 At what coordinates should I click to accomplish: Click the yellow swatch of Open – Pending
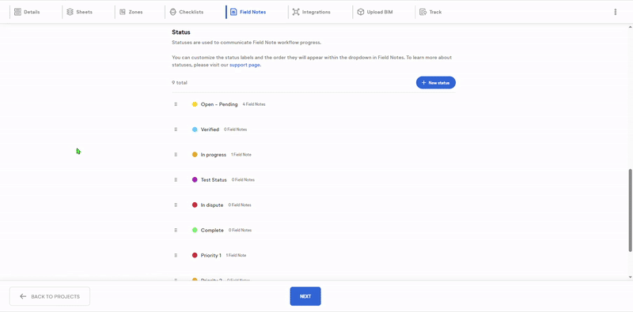pyautogui.click(x=195, y=104)
